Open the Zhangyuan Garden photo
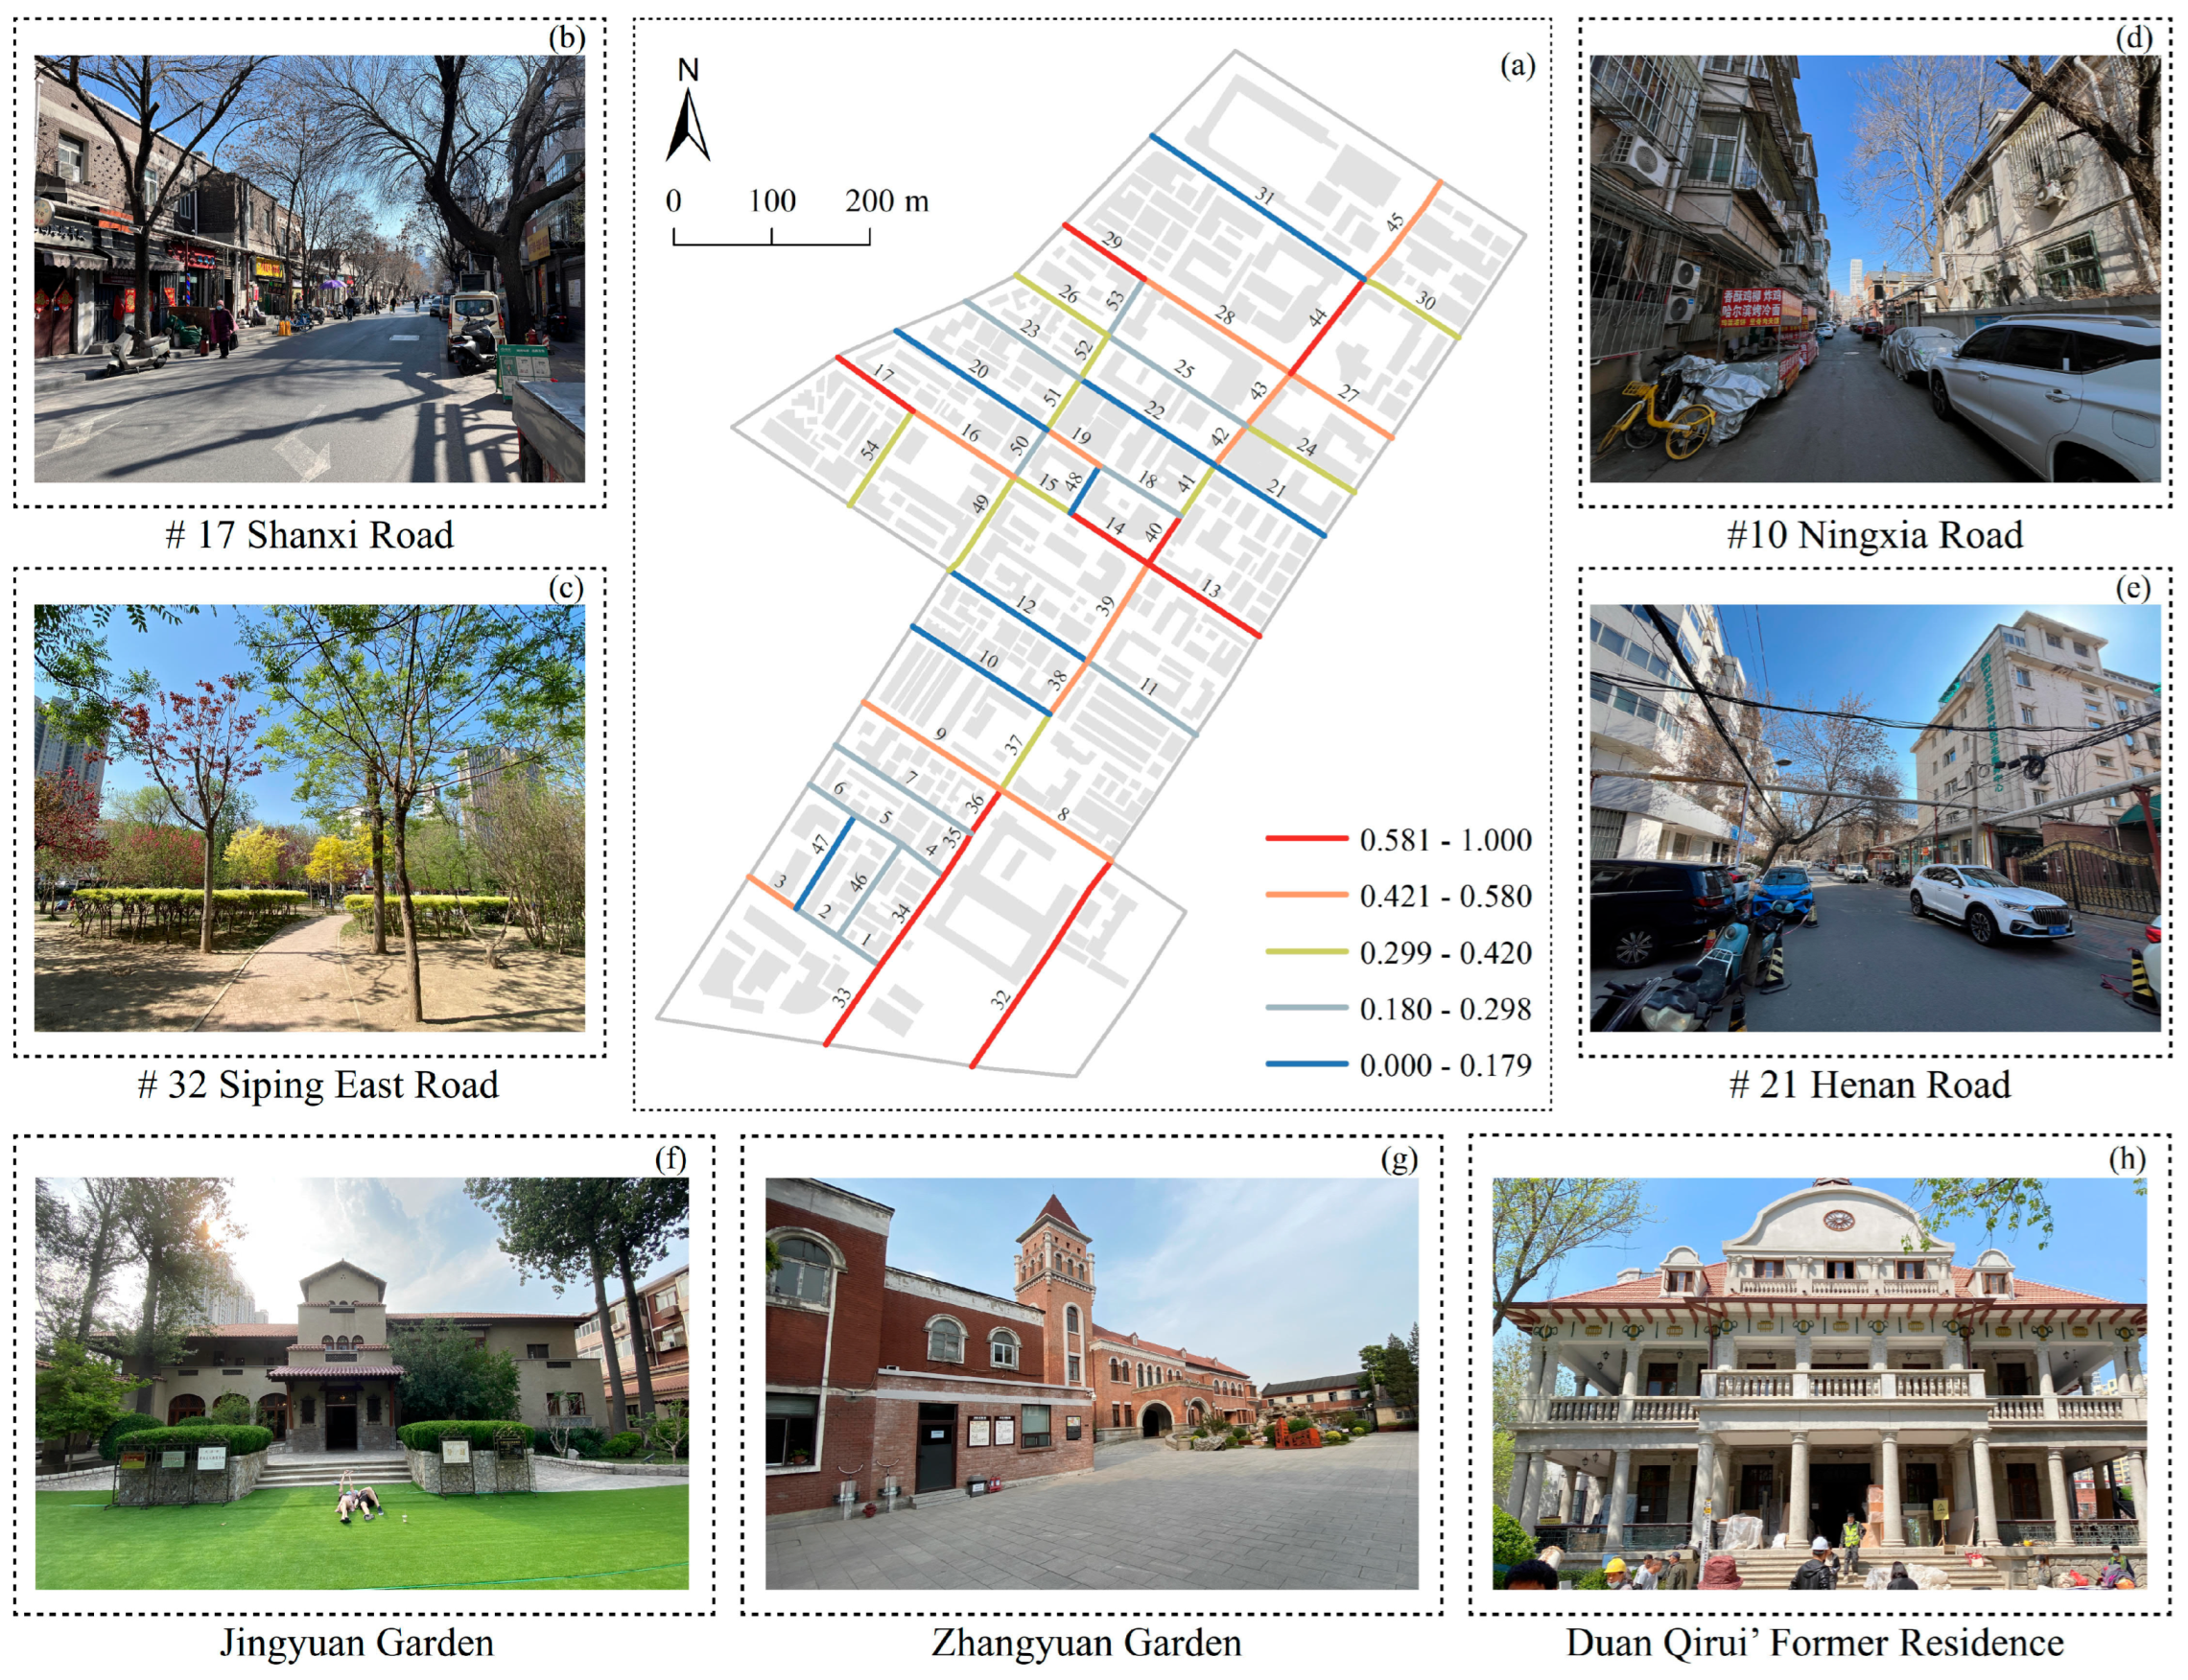Image resolution: width=2188 pixels, height=1680 pixels. tap(1092, 1383)
